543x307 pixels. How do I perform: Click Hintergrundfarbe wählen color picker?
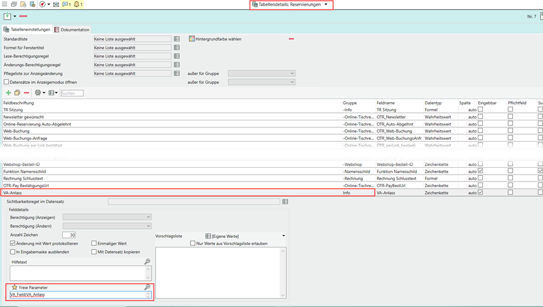[192, 39]
